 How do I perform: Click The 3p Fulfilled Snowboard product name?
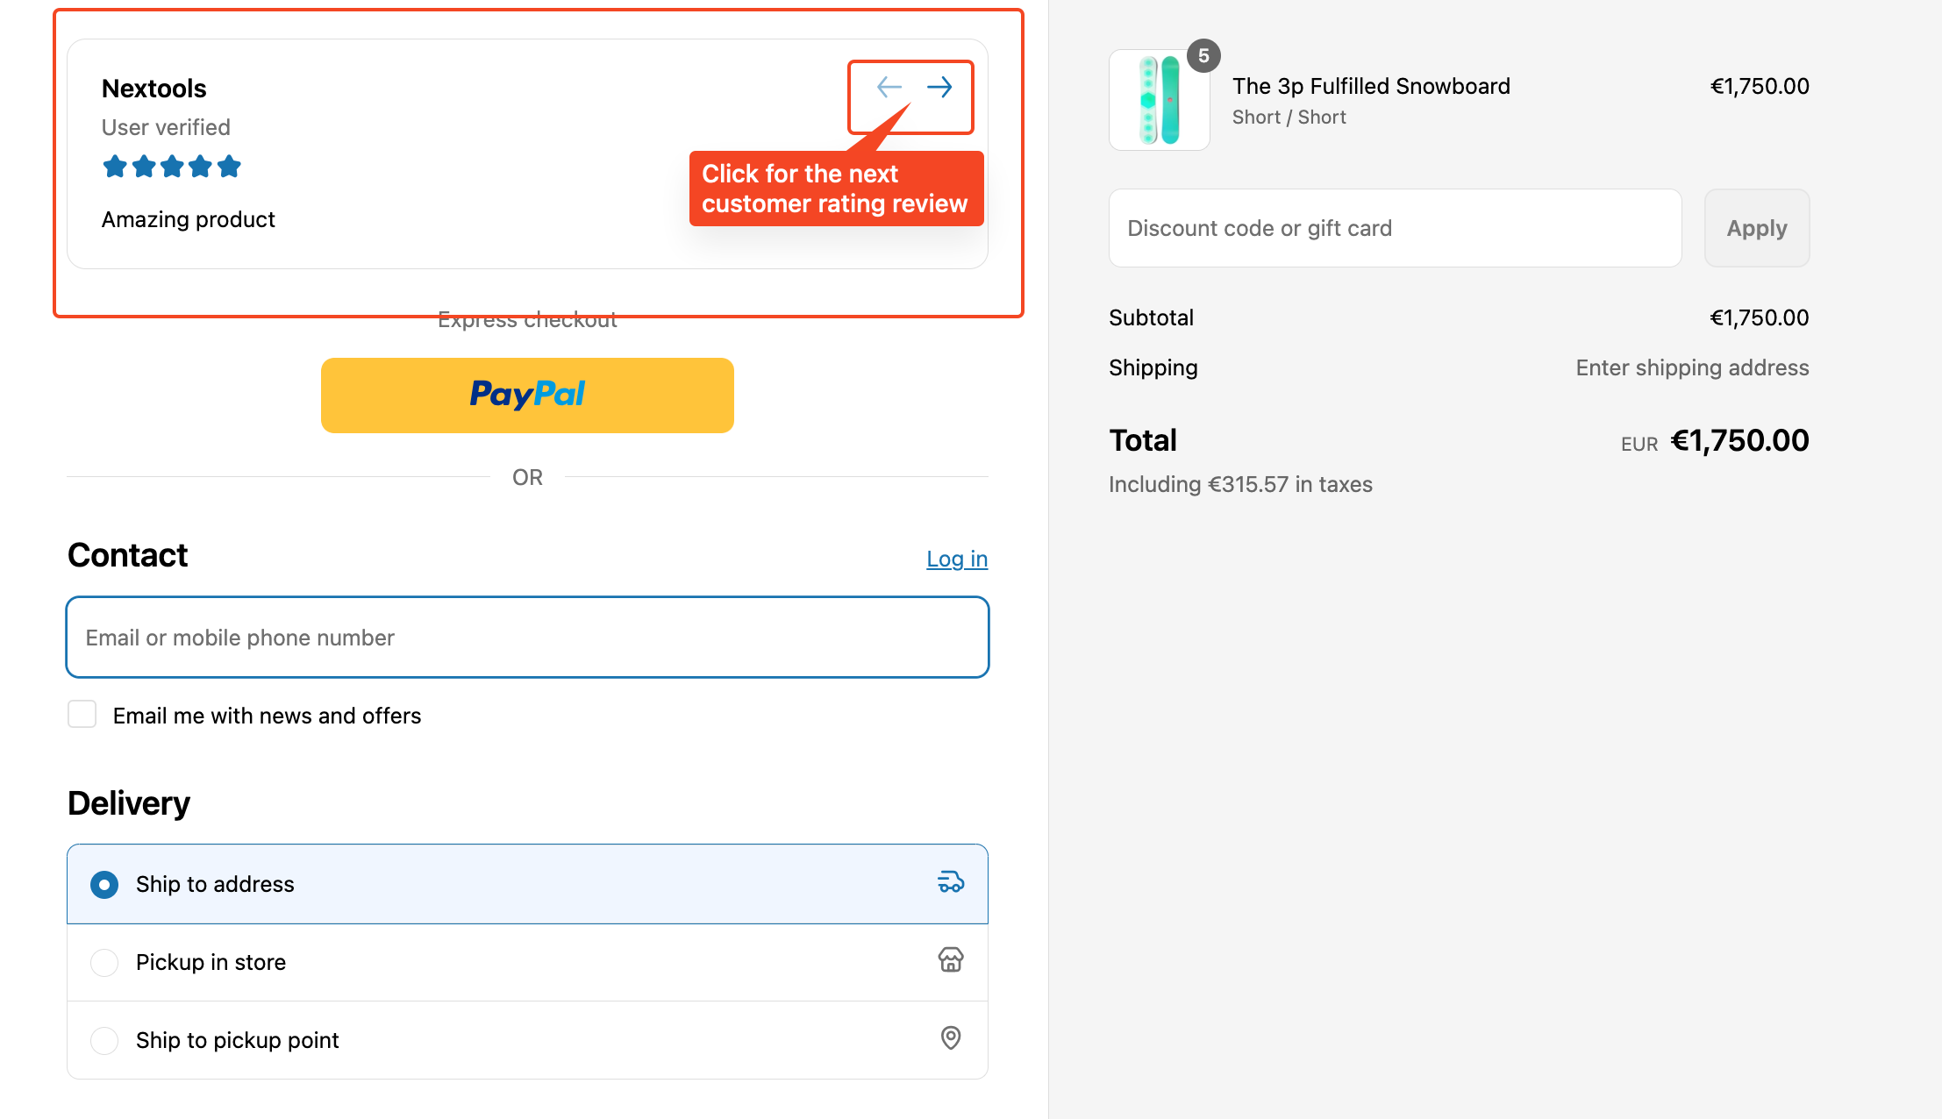coord(1371,86)
